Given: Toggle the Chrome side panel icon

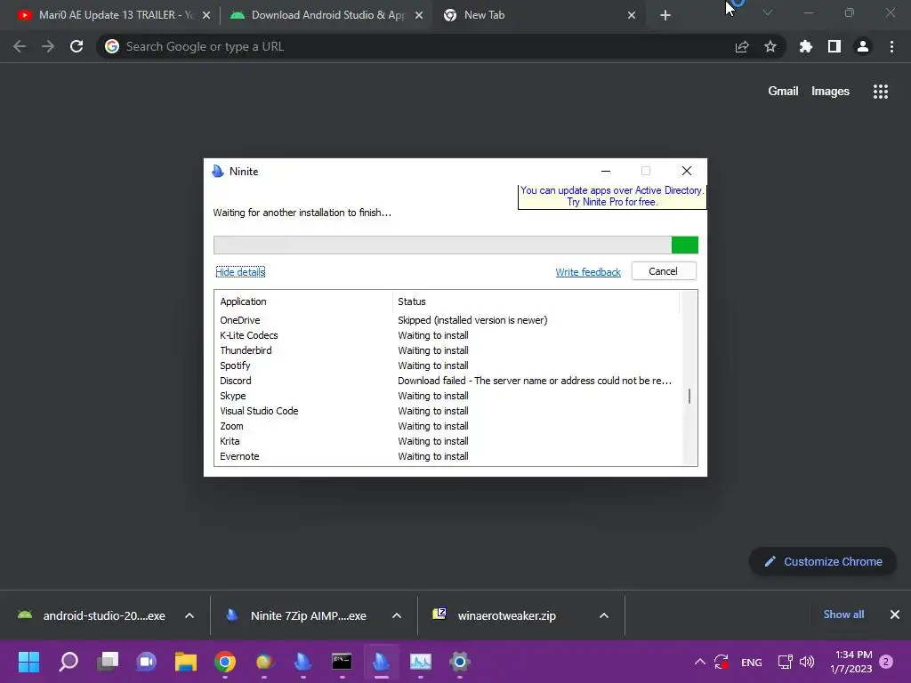Looking at the screenshot, I should 834,46.
